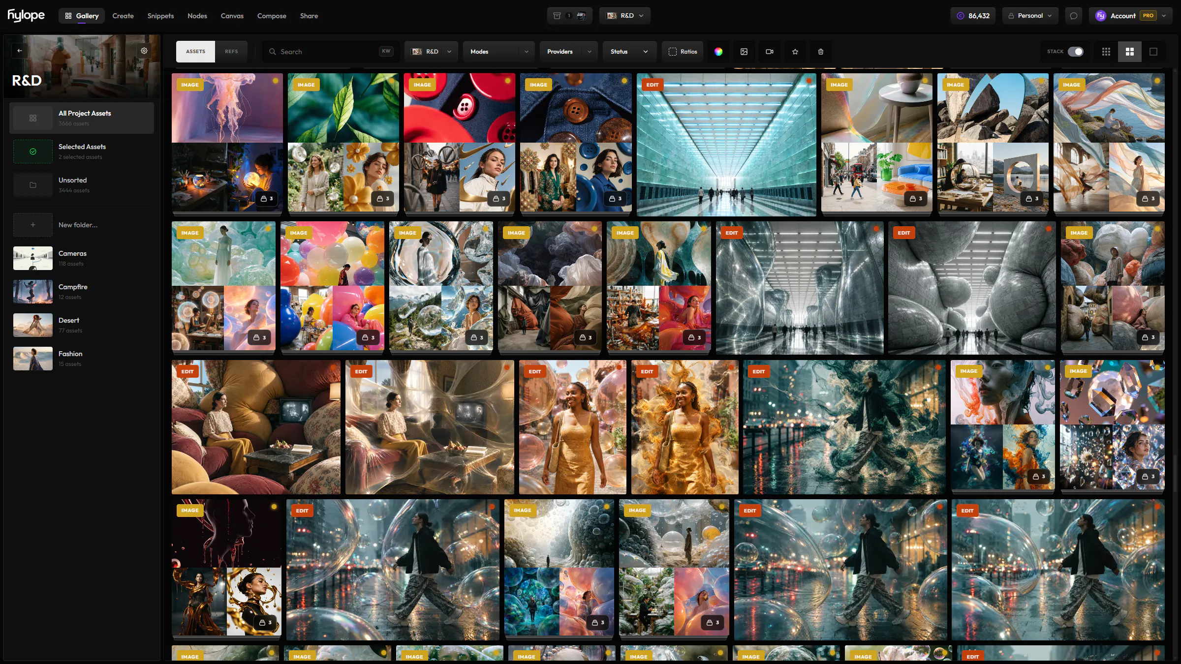Open the Selected Assets list
Viewport: 1181px width, 664px height.
(x=82, y=151)
